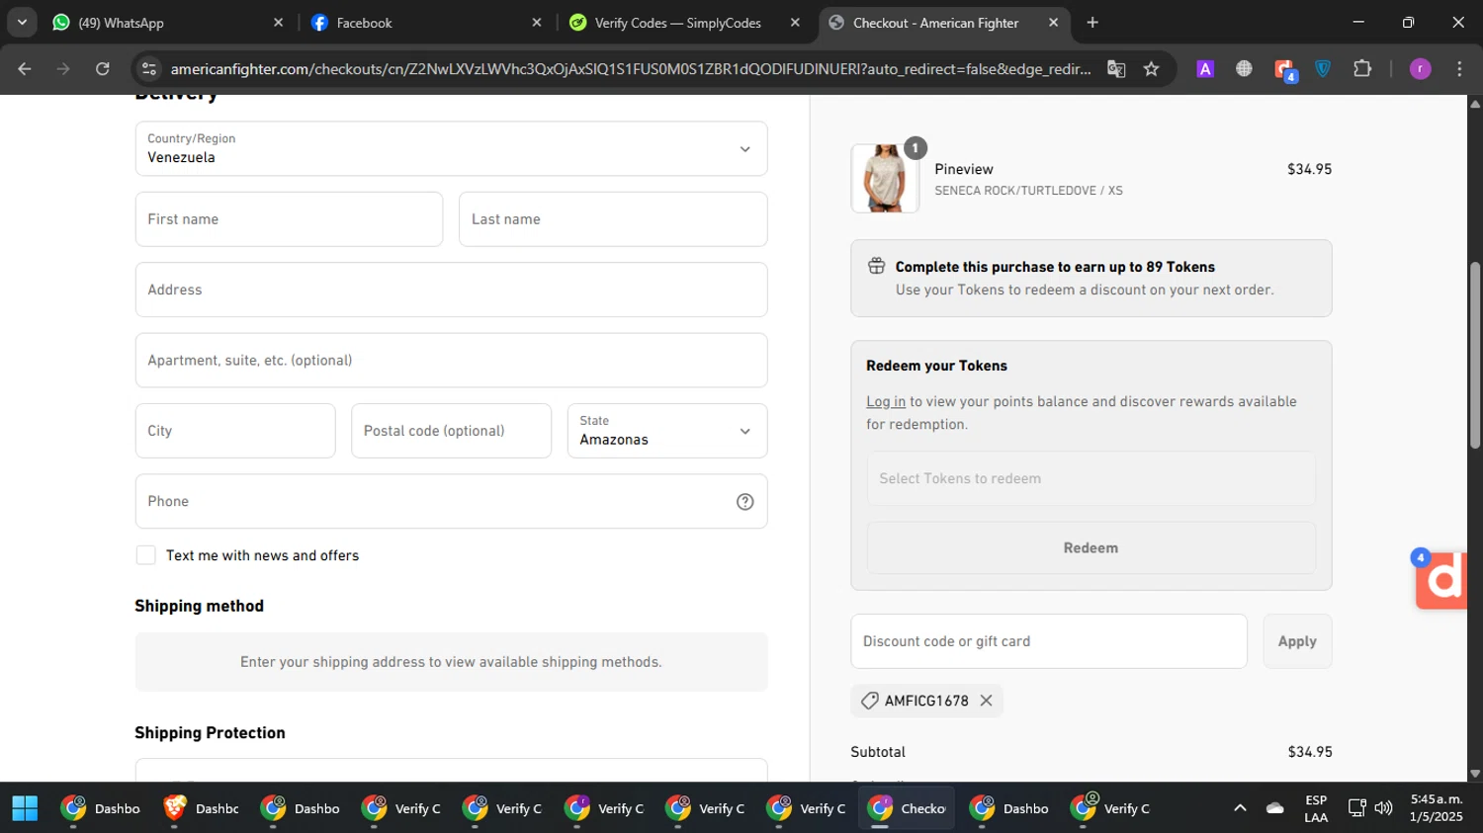1483x833 pixels.
Task: Click the OneDrive cloud tray icon
Action: [1275, 808]
